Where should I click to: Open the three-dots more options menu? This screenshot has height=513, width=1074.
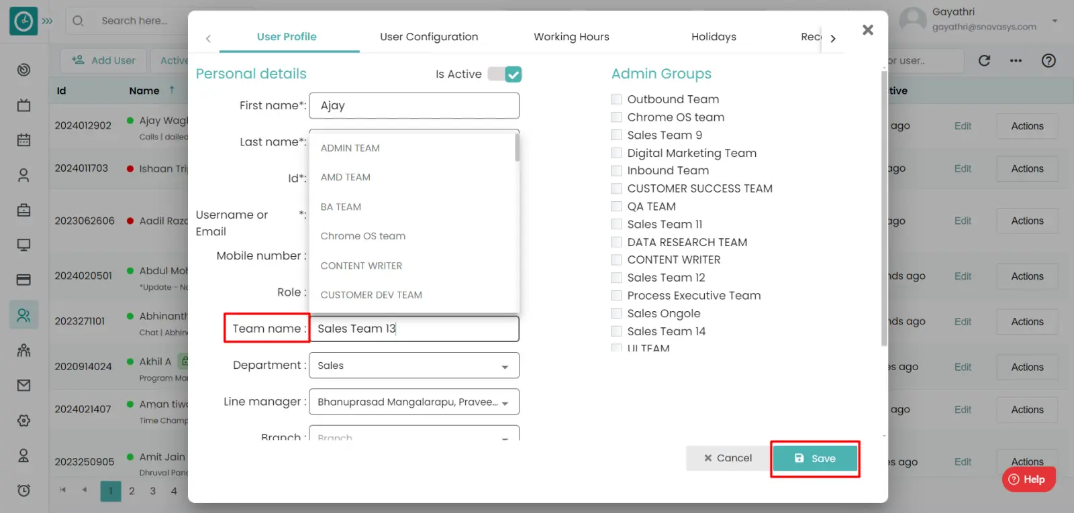coord(1016,61)
